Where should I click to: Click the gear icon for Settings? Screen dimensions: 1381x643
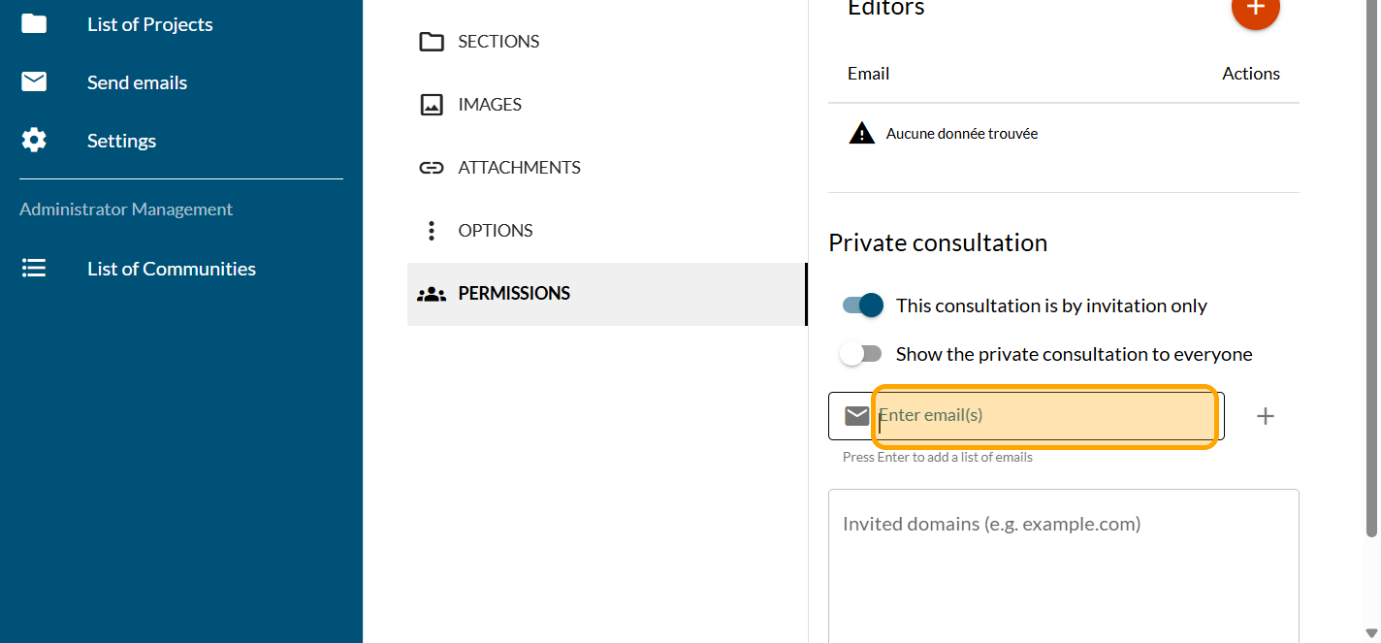[34, 141]
